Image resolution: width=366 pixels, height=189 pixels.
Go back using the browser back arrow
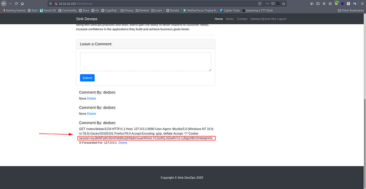4,4
